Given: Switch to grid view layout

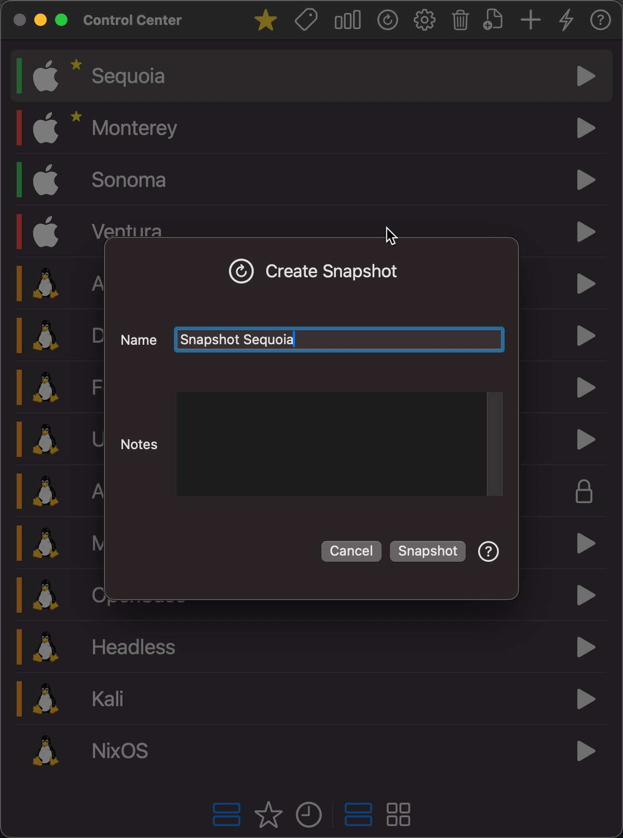Looking at the screenshot, I should click(x=399, y=814).
